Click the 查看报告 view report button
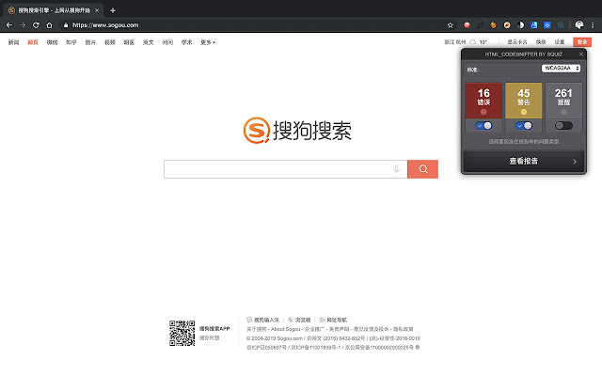Screen dimensions: 602x376 [x=524, y=161]
